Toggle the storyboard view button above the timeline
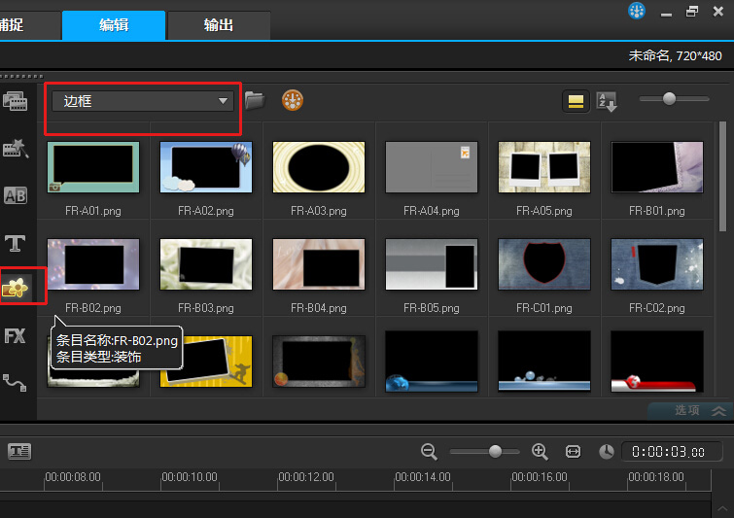This screenshot has width=734, height=518. (19, 451)
